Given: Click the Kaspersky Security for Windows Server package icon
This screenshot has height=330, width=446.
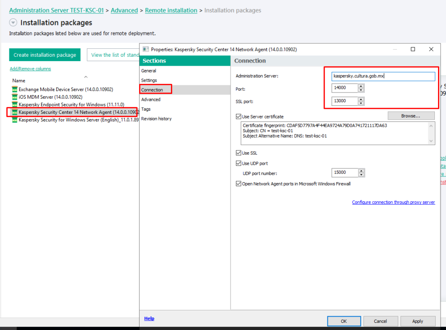Looking at the screenshot, I should click(15, 120).
